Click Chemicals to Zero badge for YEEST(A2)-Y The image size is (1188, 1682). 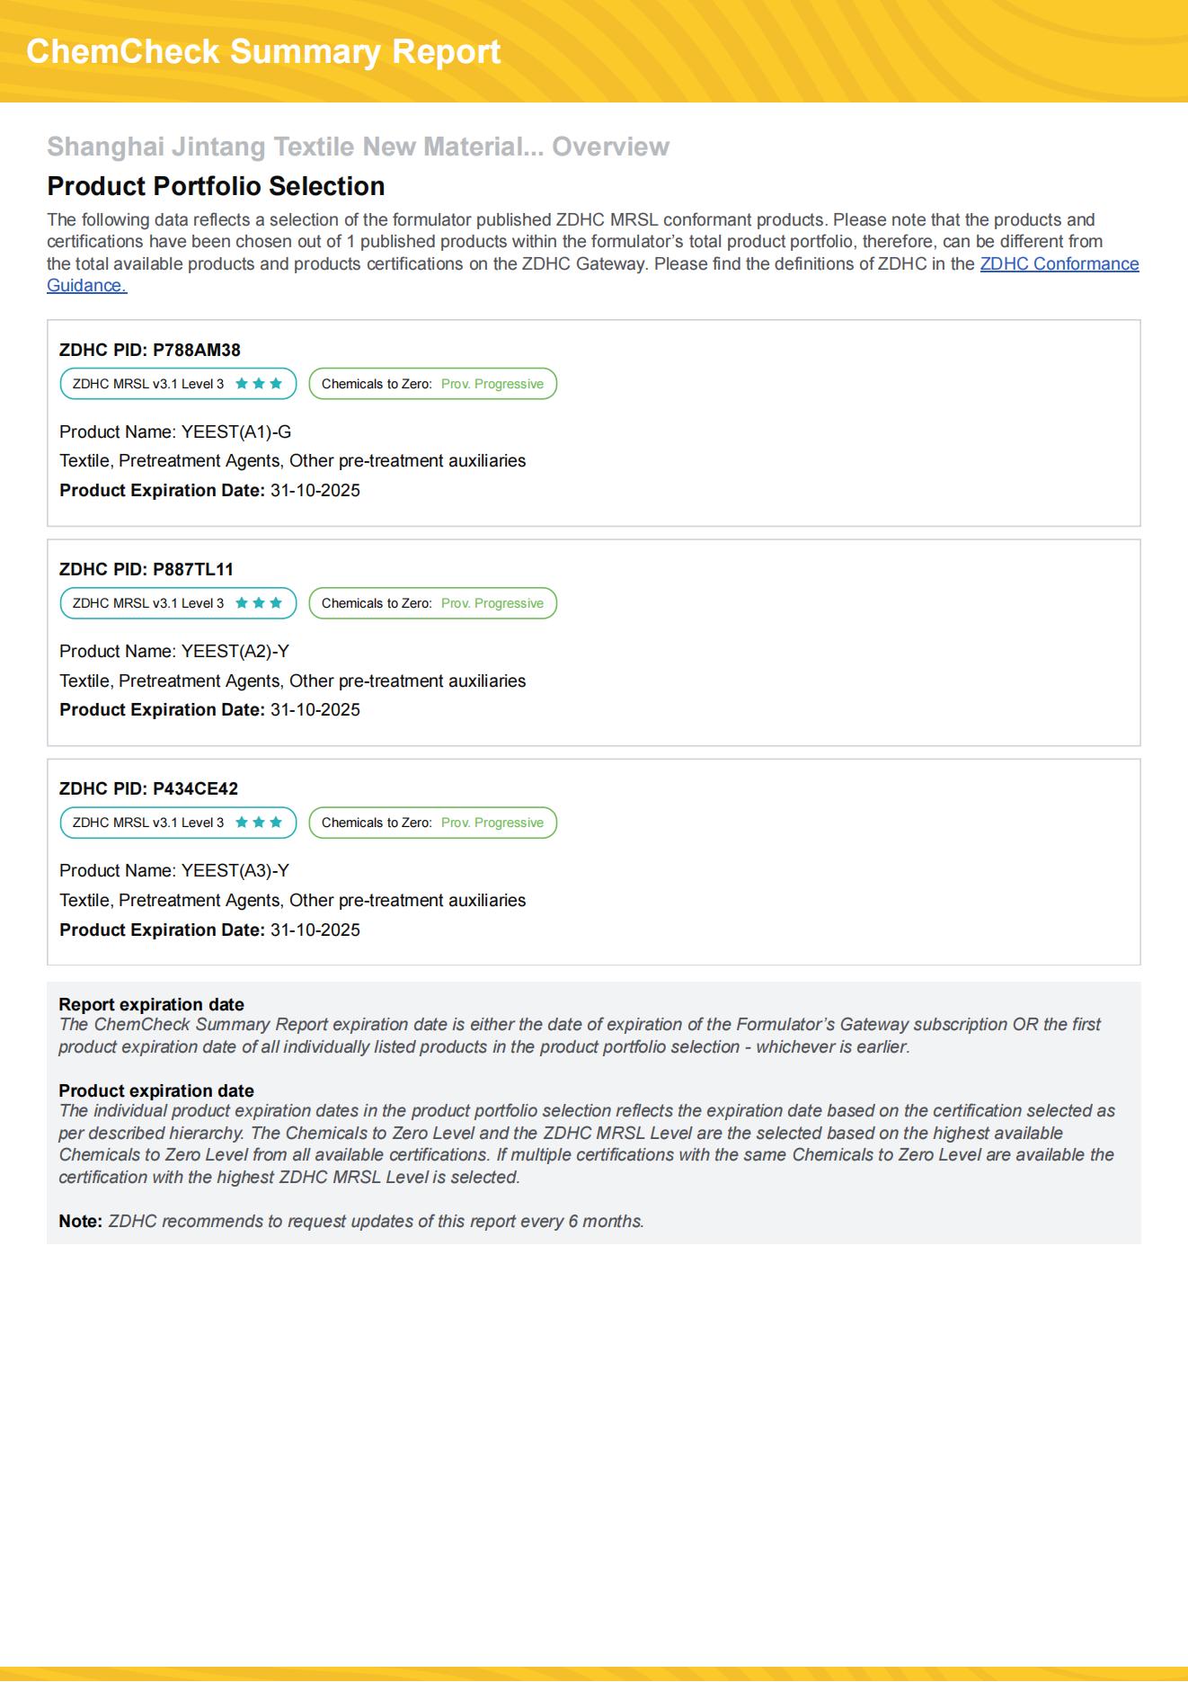click(432, 603)
